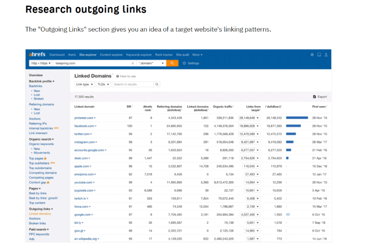Open the en.wikipedia.org linked domain
Image resolution: width=369 pixels, height=244 pixels.
point(87,239)
